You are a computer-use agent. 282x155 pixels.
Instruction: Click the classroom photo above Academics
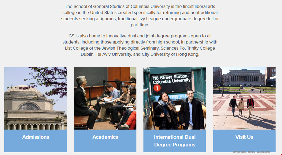point(105,98)
